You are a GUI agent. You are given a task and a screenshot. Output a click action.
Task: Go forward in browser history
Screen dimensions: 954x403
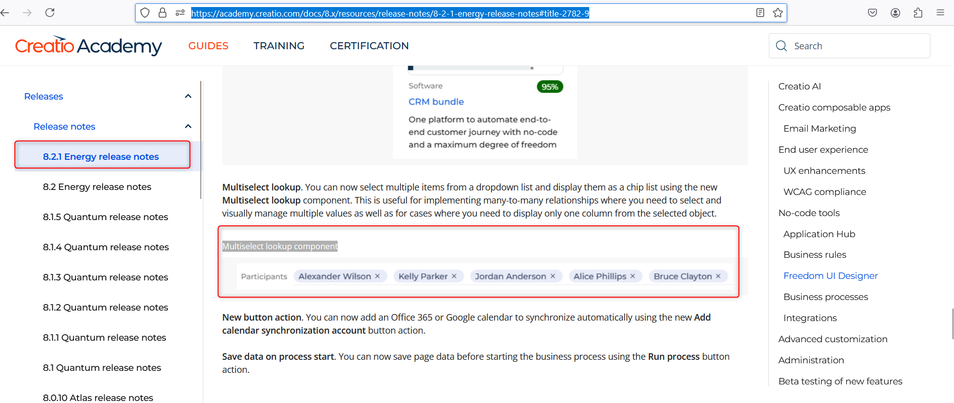click(27, 13)
